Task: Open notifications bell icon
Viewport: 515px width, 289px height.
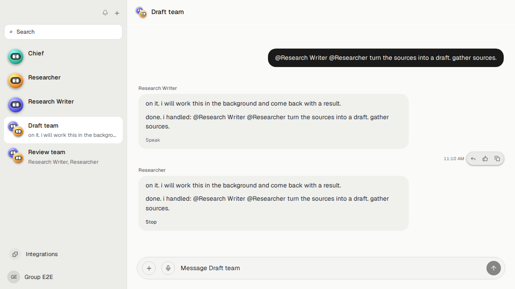Action: (x=105, y=13)
